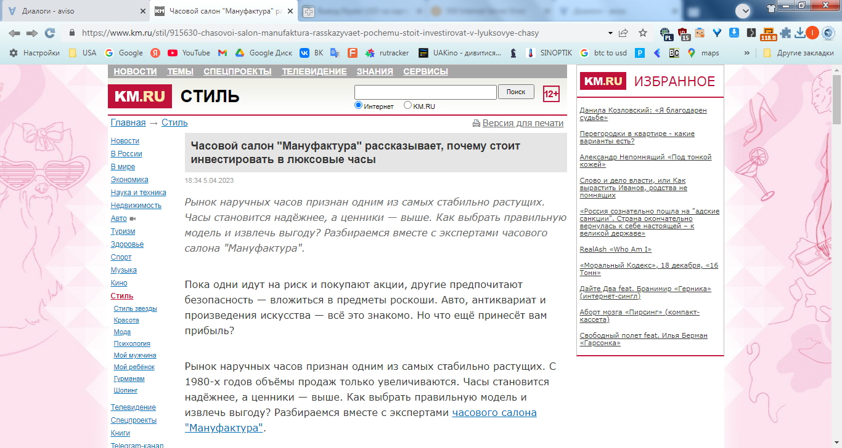
Task: Share this page via the address bar icon
Action: 623,33
